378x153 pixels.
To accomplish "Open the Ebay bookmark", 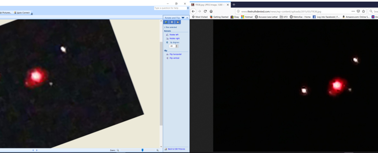I will coord(235,17).
